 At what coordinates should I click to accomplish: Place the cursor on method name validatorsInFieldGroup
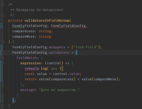(x=47, y=21)
